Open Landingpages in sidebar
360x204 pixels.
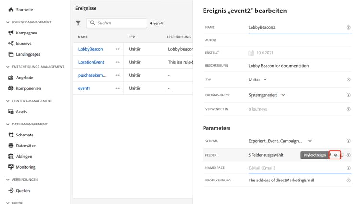(28, 54)
